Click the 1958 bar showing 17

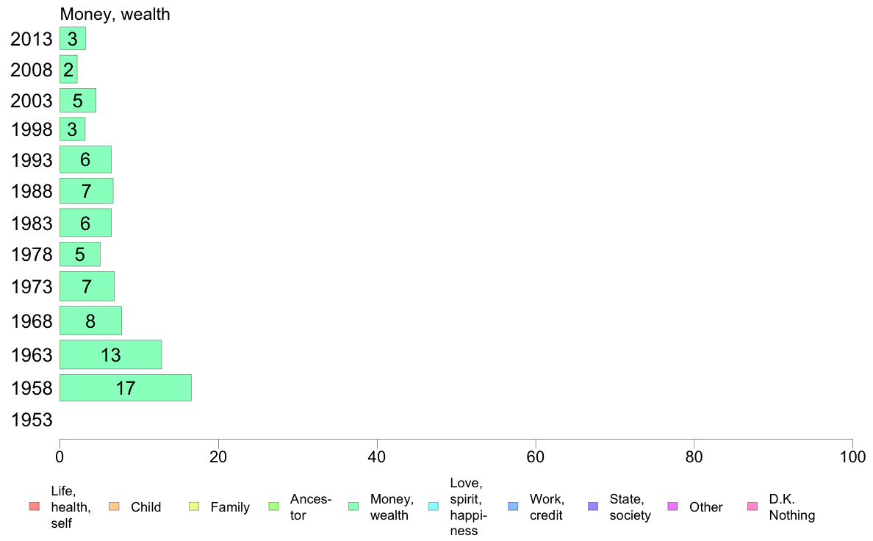click(126, 388)
